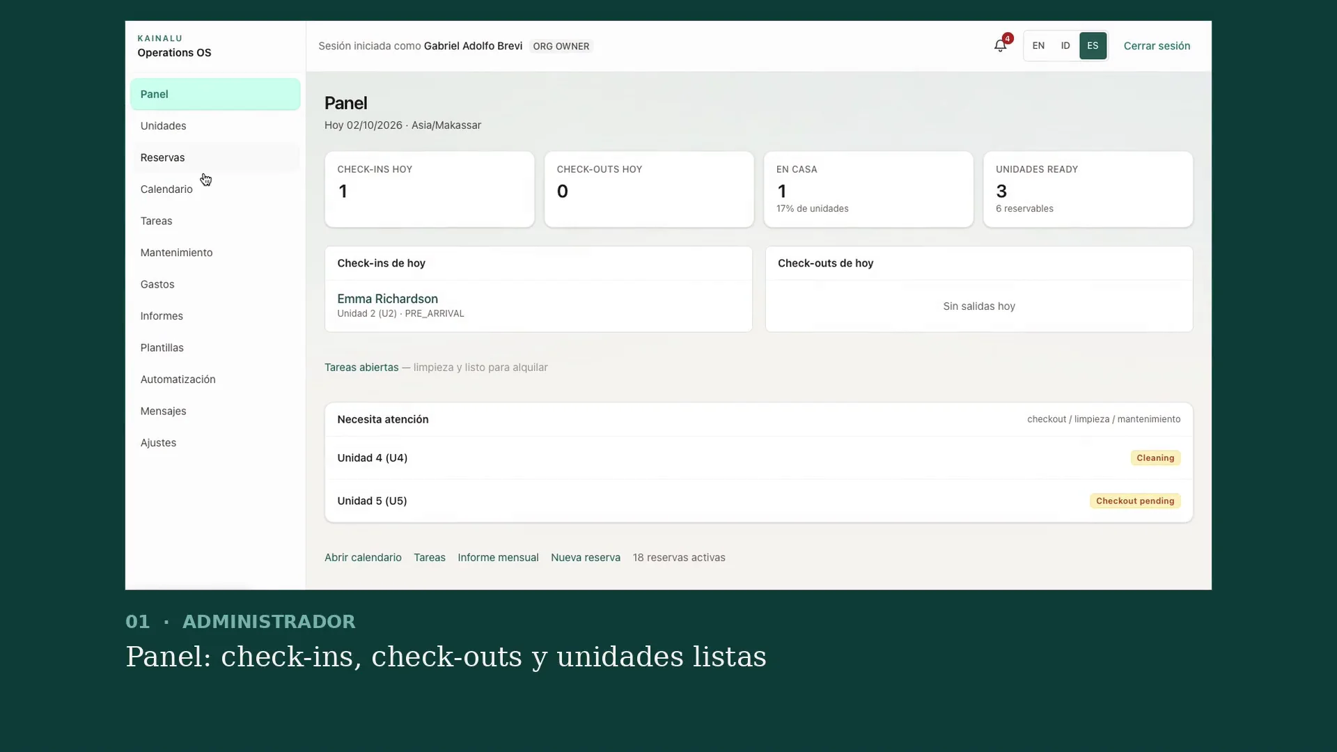The height and width of the screenshot is (752, 1337).
Task: Click the Check-outs hoy card
Action: tap(649, 189)
